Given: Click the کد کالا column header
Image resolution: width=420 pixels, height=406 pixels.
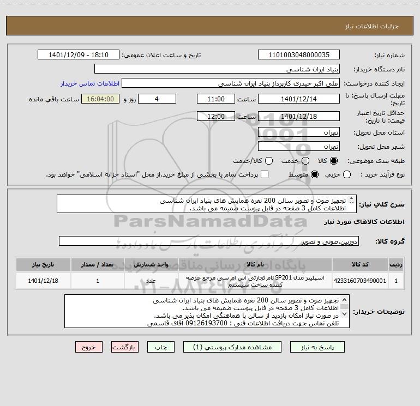Looking at the screenshot, I should click(360, 264).
